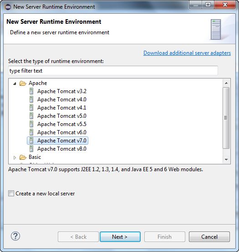The width and height of the screenshot is (239, 252).
Task: Select Apache Tomcat v4.0 runtime
Action: pyautogui.click(x=62, y=100)
